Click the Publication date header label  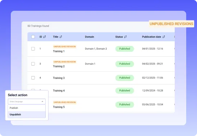pos(151,37)
